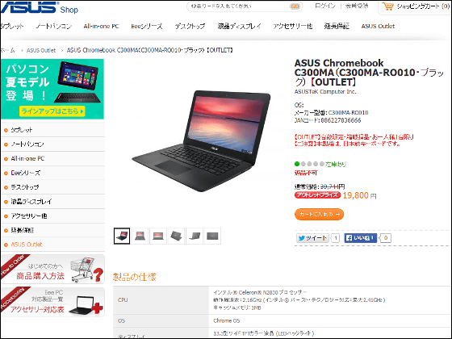Select ASUS Outlet in left sidebar
The image size is (452, 339).
[x=26, y=245]
